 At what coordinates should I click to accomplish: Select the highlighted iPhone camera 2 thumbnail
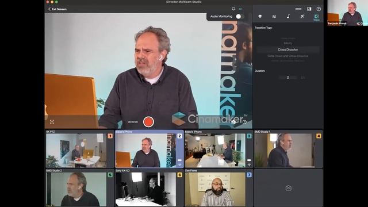(145, 151)
